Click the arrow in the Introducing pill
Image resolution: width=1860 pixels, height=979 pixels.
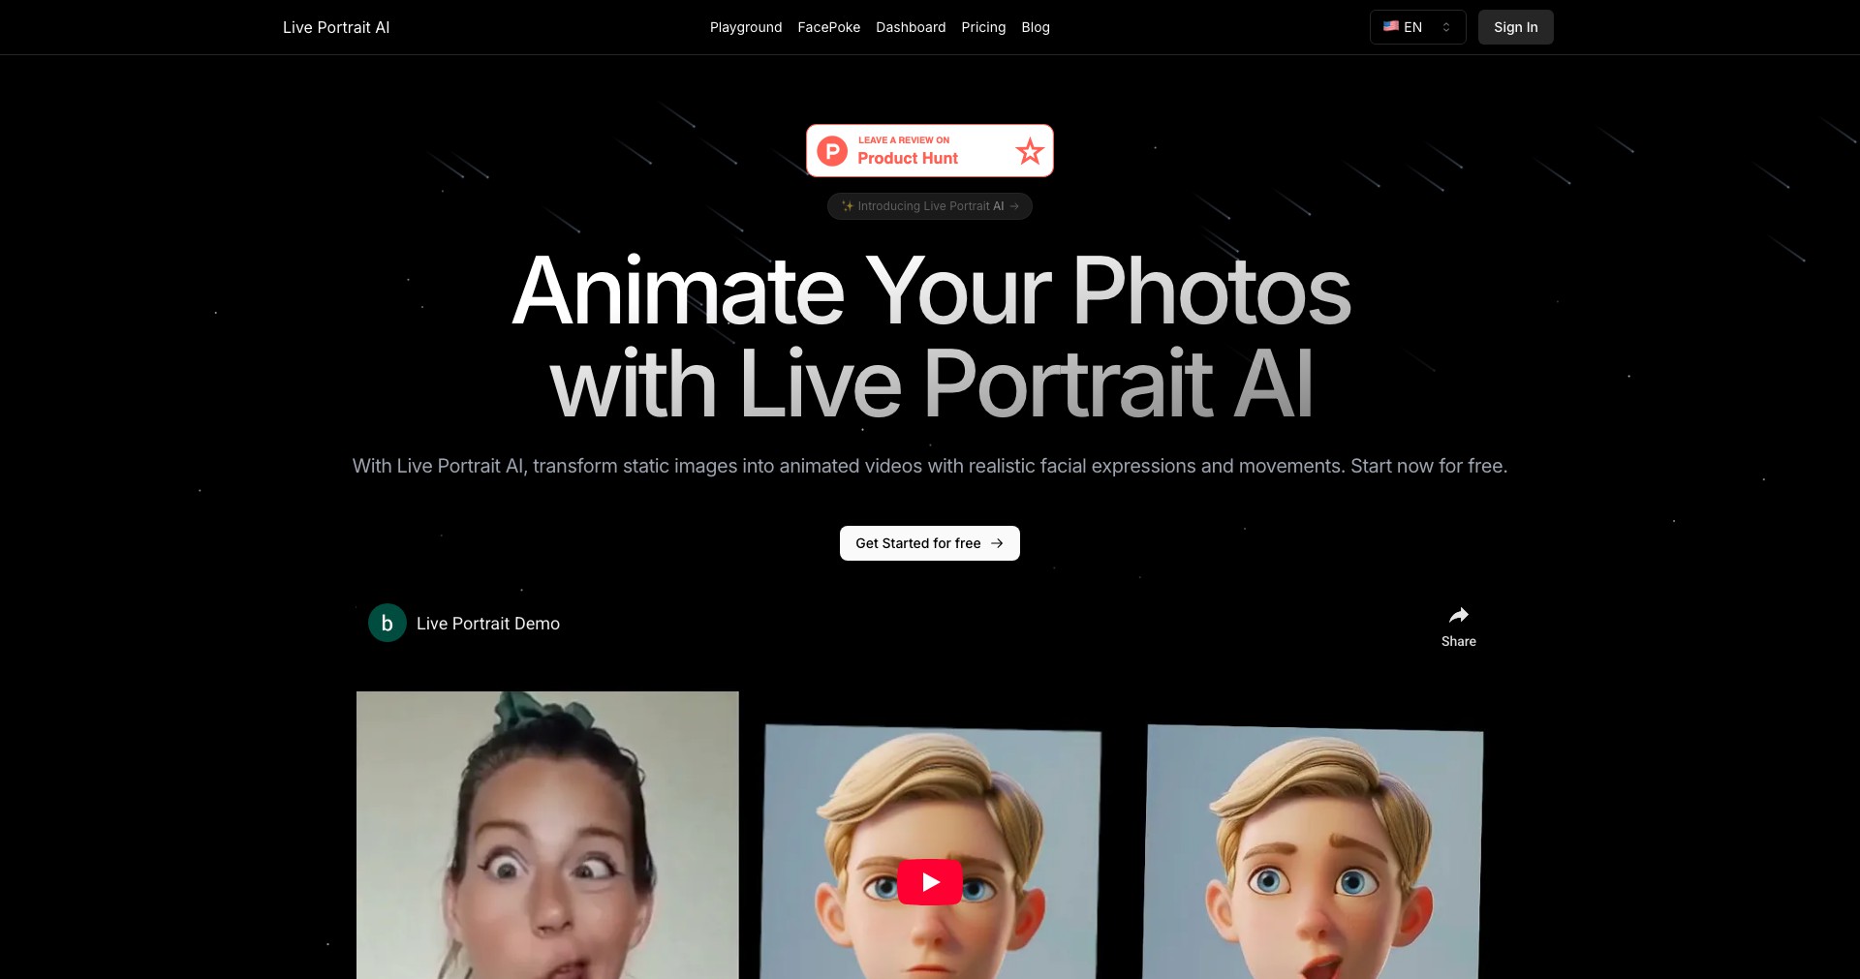point(1014,206)
